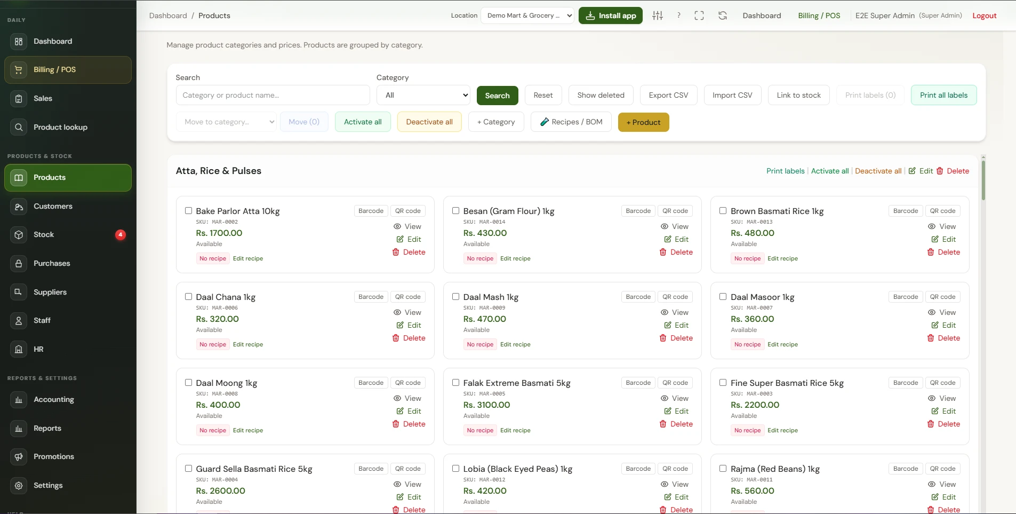This screenshot has height=514, width=1016.
Task: Open Billing / POS in top navigation
Action: (x=819, y=15)
